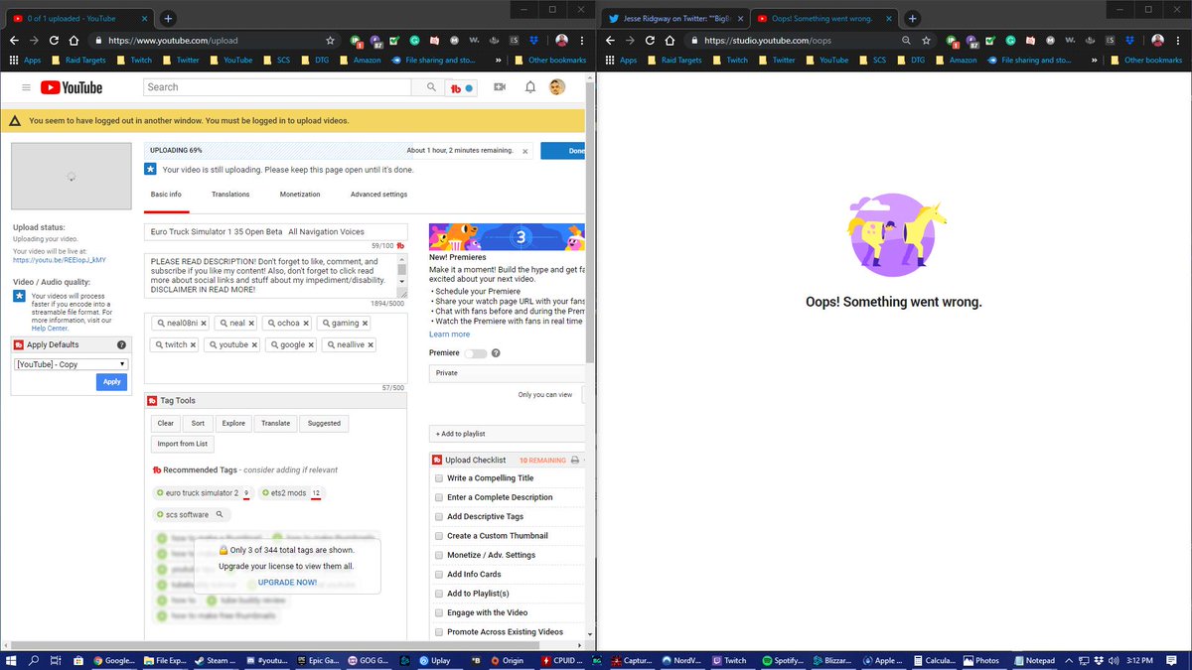Open the Advanced settings tab
The height and width of the screenshot is (670, 1192).
coord(378,195)
